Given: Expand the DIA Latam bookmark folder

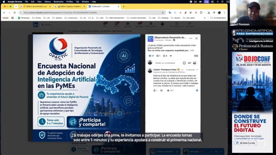Looking at the screenshot, I should click(189, 18).
